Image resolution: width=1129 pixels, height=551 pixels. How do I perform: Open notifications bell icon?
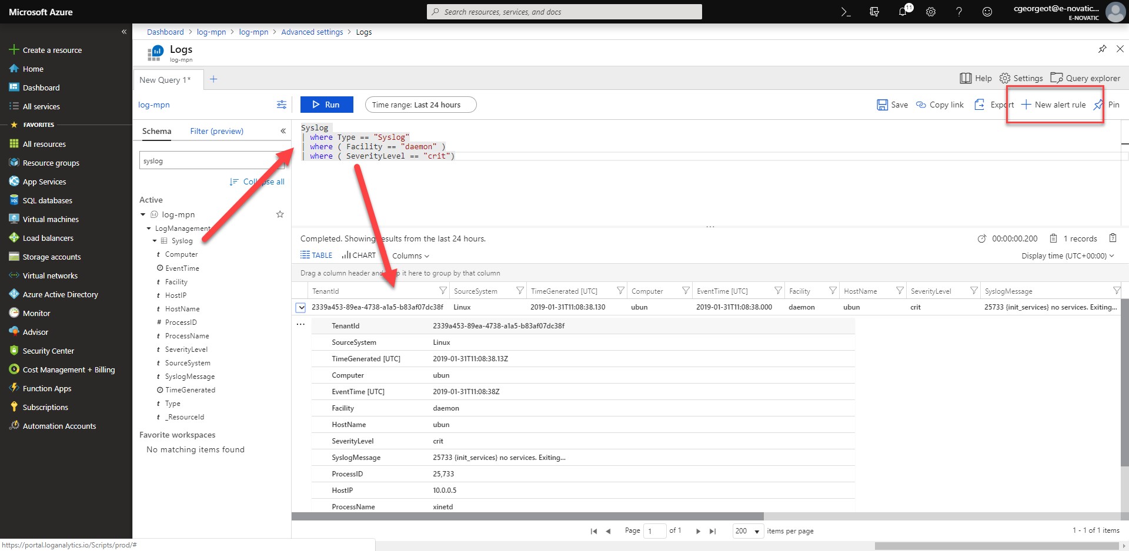pyautogui.click(x=903, y=12)
